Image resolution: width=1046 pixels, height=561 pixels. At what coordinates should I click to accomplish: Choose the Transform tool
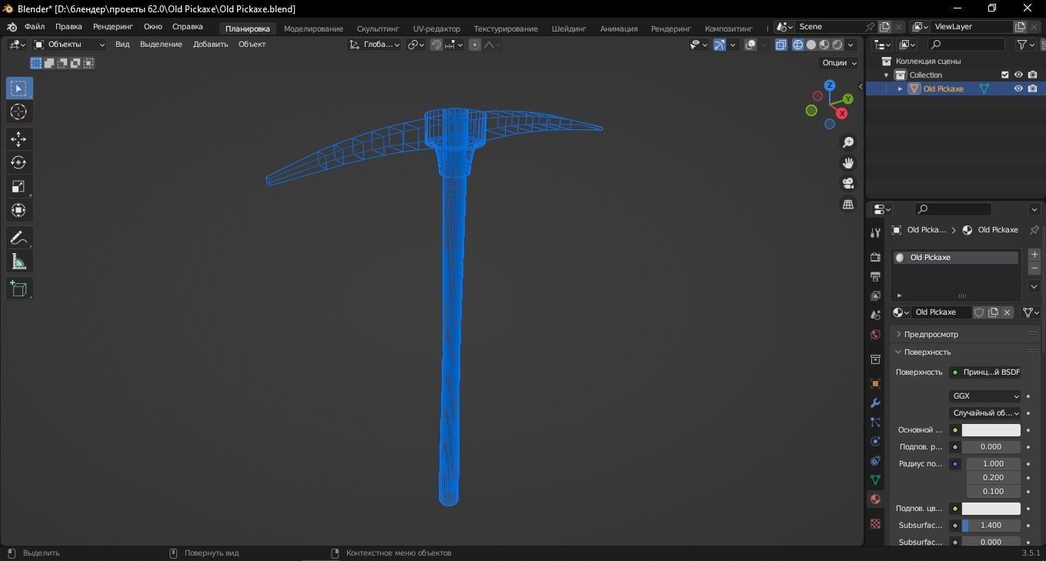(x=18, y=210)
